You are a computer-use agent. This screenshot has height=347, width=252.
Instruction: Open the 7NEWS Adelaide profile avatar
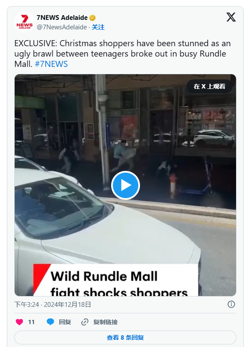point(25,22)
